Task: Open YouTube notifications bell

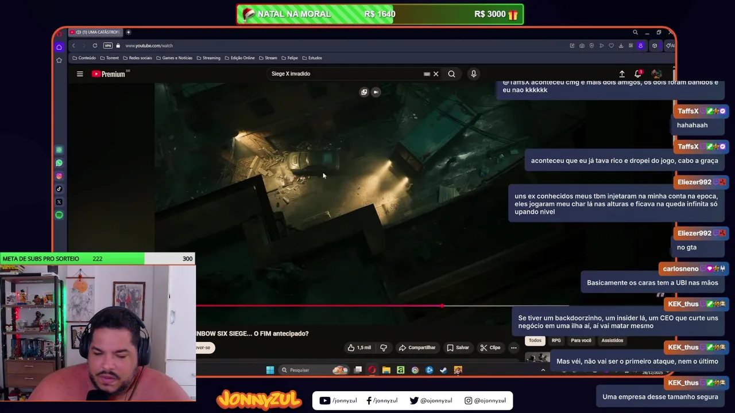Action: pos(637,74)
